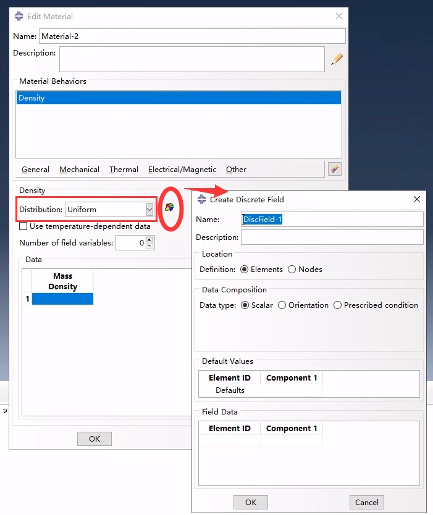Click the material Name field
Screen dimensions: 433x515
pos(192,36)
